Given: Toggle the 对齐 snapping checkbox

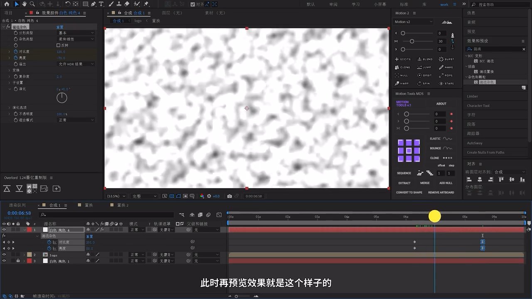Looking at the screenshot, I should pos(192,5).
